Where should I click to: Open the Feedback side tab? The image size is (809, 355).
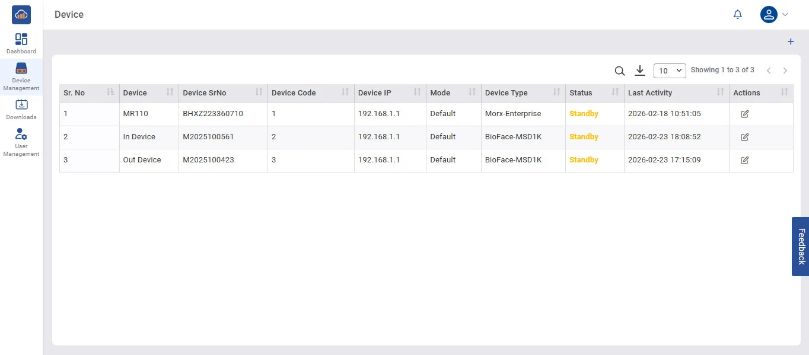click(x=801, y=246)
